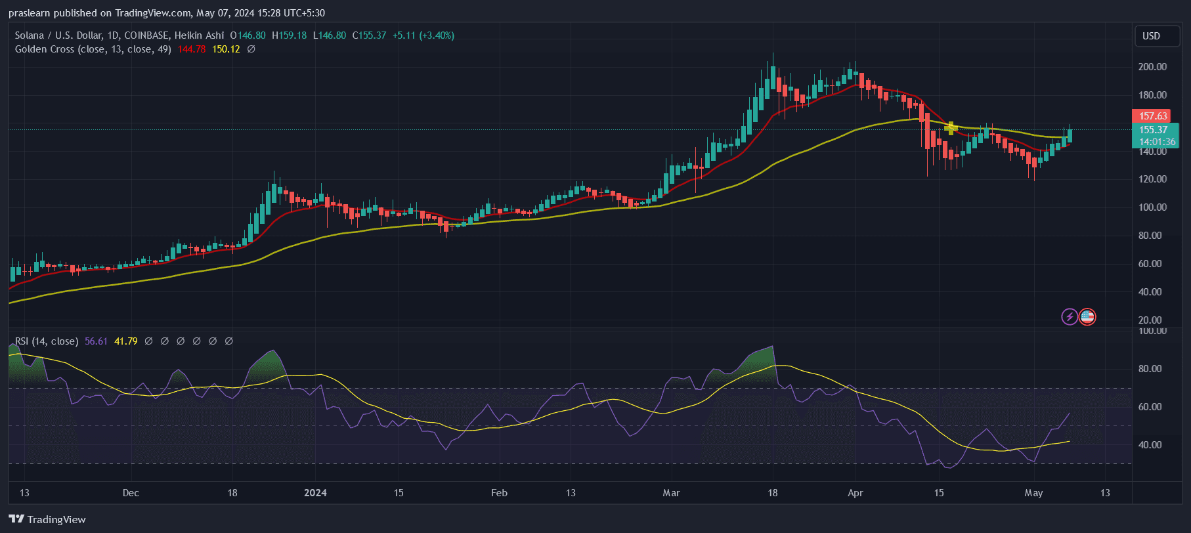Screen dimensions: 1191x533
Task: Click the first ∅ symbol in RSI legend
Action: [148, 341]
